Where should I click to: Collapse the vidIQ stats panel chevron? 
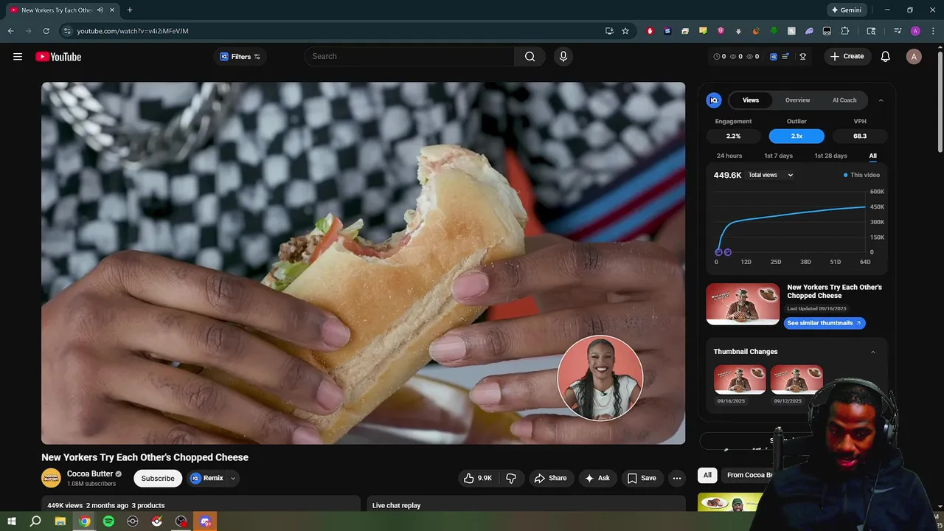pos(881,100)
